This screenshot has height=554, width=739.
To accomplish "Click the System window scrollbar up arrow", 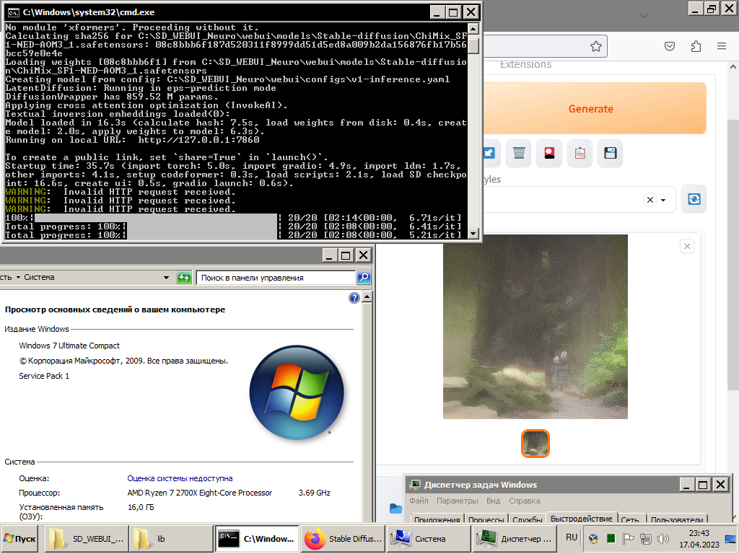I will (x=367, y=296).
